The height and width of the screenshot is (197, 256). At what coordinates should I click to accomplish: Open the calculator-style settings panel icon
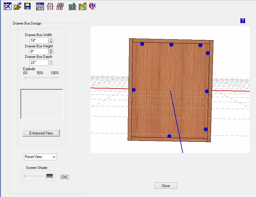(x=40, y=6)
